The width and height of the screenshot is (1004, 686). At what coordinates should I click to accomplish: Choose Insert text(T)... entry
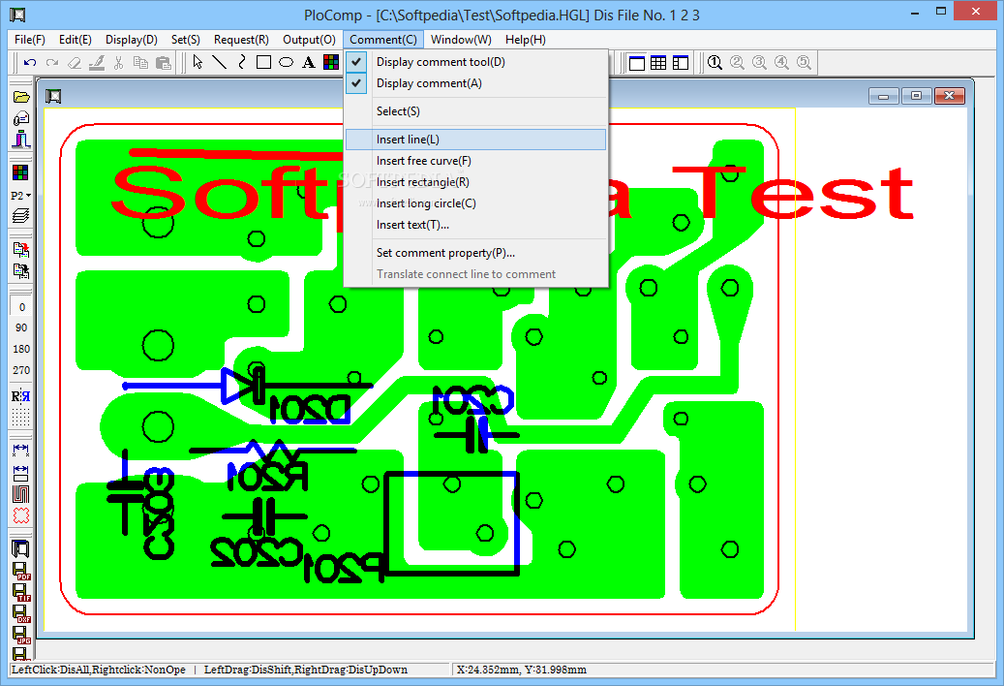475,225
